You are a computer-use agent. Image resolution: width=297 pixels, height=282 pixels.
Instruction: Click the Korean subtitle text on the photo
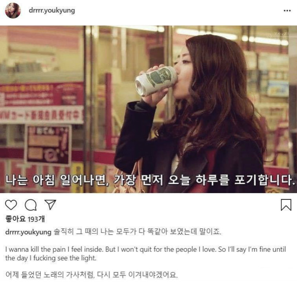pyautogui.click(x=150, y=180)
